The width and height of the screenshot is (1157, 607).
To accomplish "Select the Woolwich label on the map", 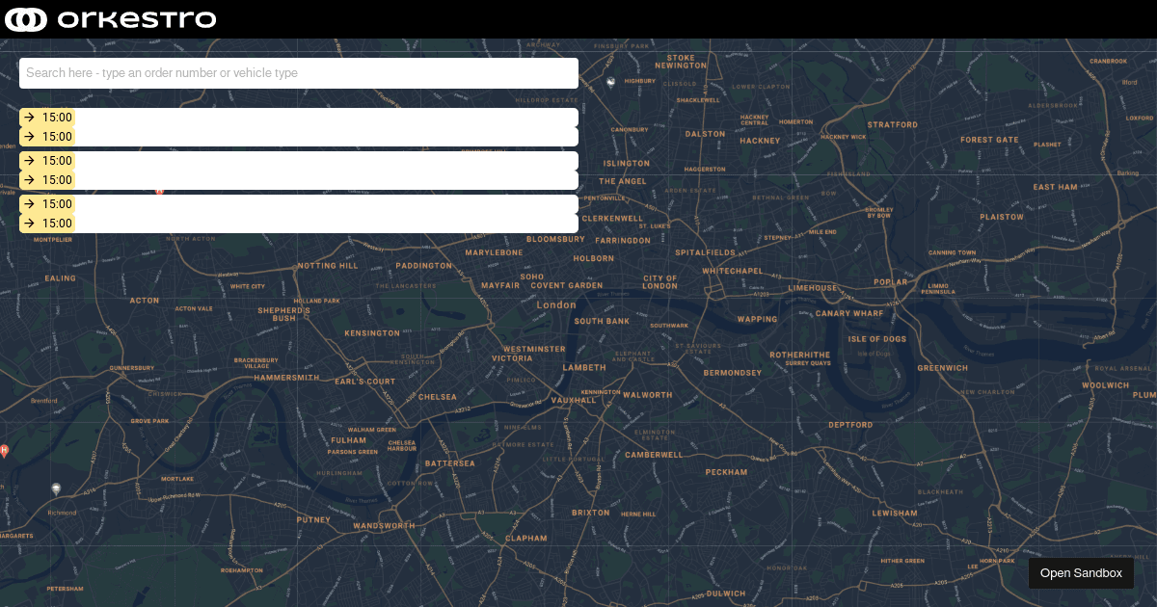I will pos(1105,385).
